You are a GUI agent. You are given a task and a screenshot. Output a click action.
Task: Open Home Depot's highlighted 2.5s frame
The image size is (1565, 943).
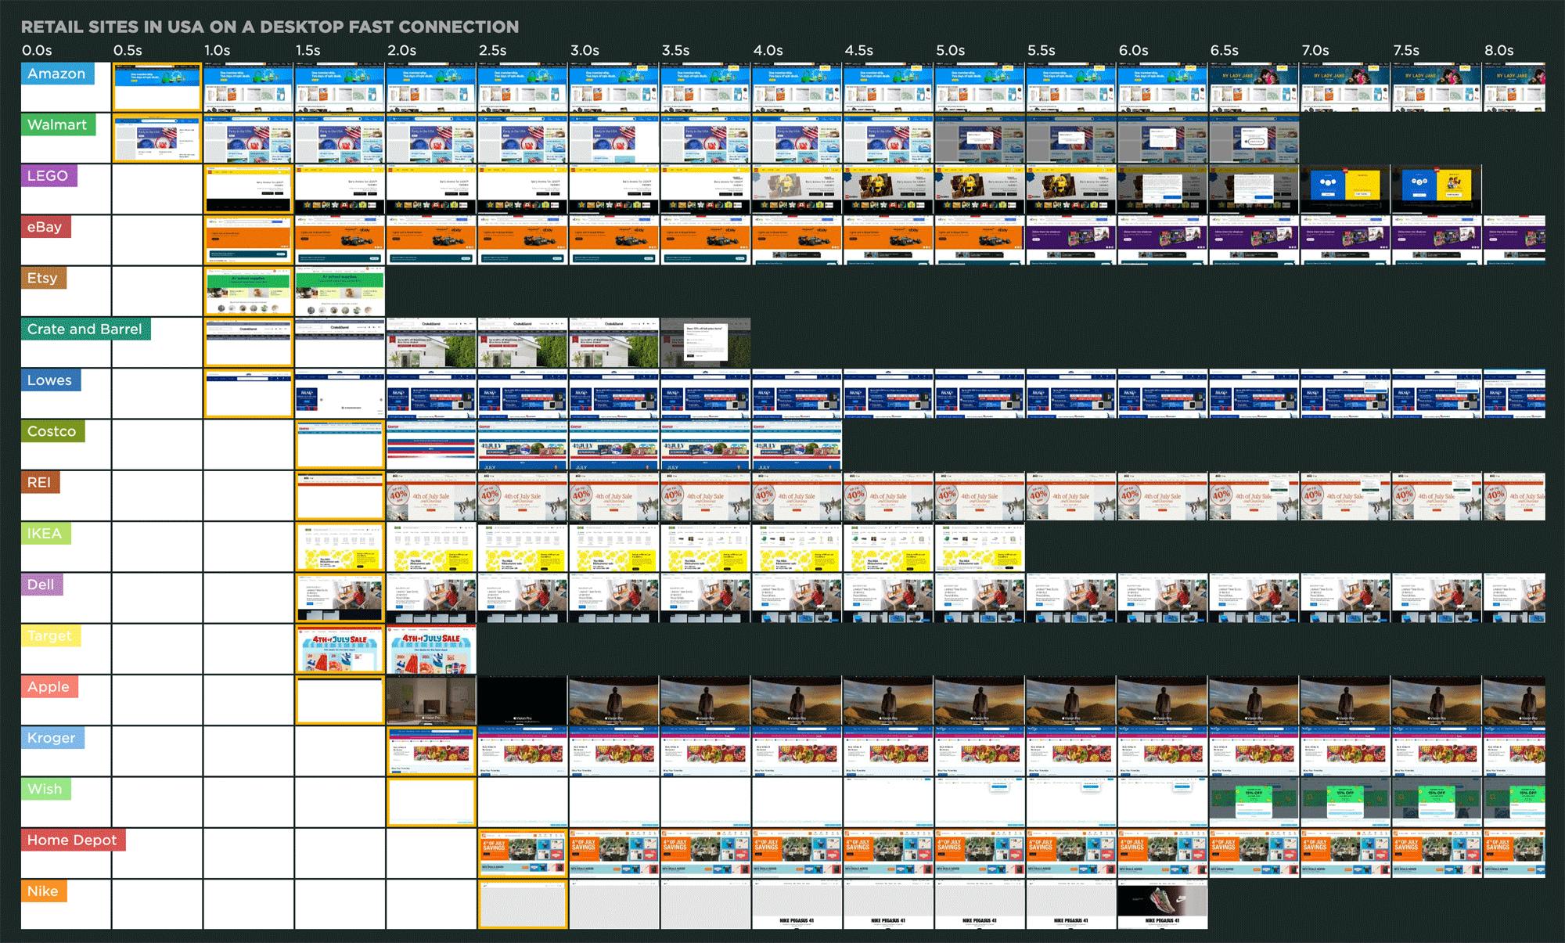pos(523,853)
